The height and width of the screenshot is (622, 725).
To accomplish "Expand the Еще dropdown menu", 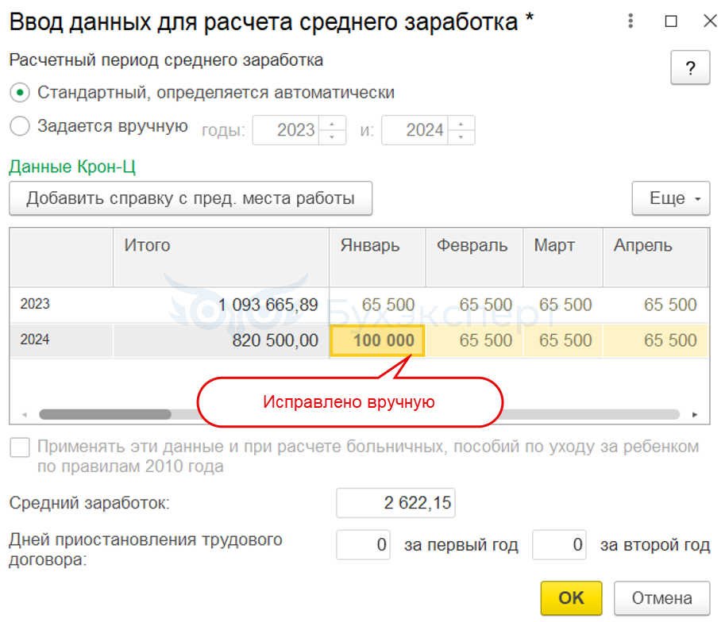I will (670, 198).
